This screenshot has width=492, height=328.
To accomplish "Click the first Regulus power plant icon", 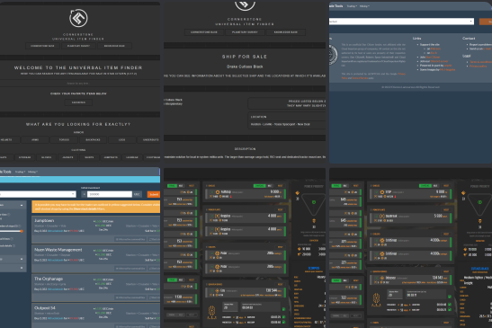I will [217, 216].
